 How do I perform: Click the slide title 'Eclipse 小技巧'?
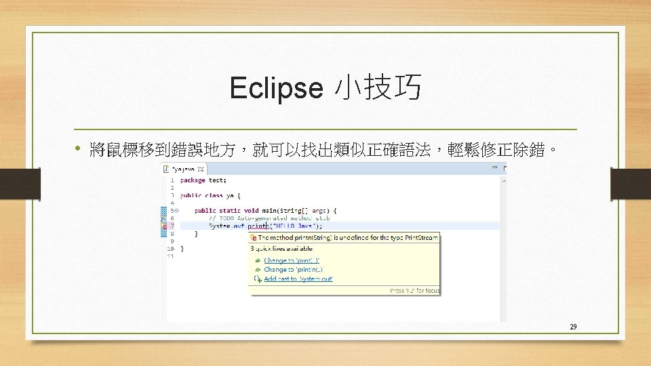(325, 87)
